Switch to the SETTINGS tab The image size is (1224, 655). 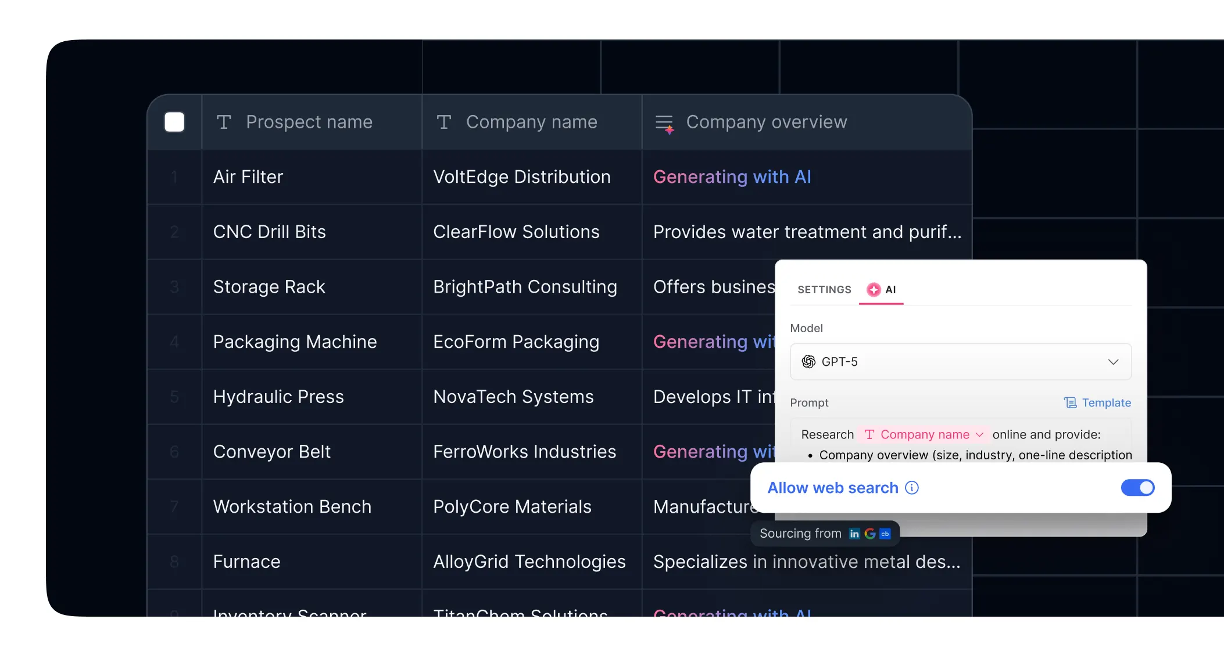click(x=824, y=290)
